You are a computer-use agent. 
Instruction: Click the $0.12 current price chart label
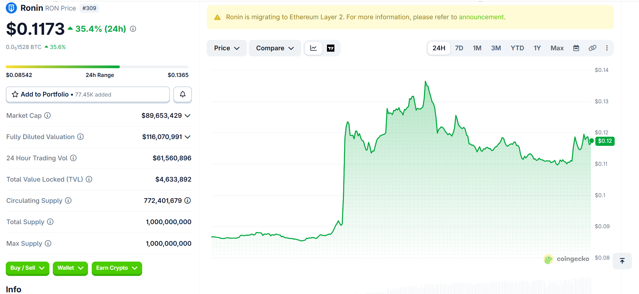605,141
